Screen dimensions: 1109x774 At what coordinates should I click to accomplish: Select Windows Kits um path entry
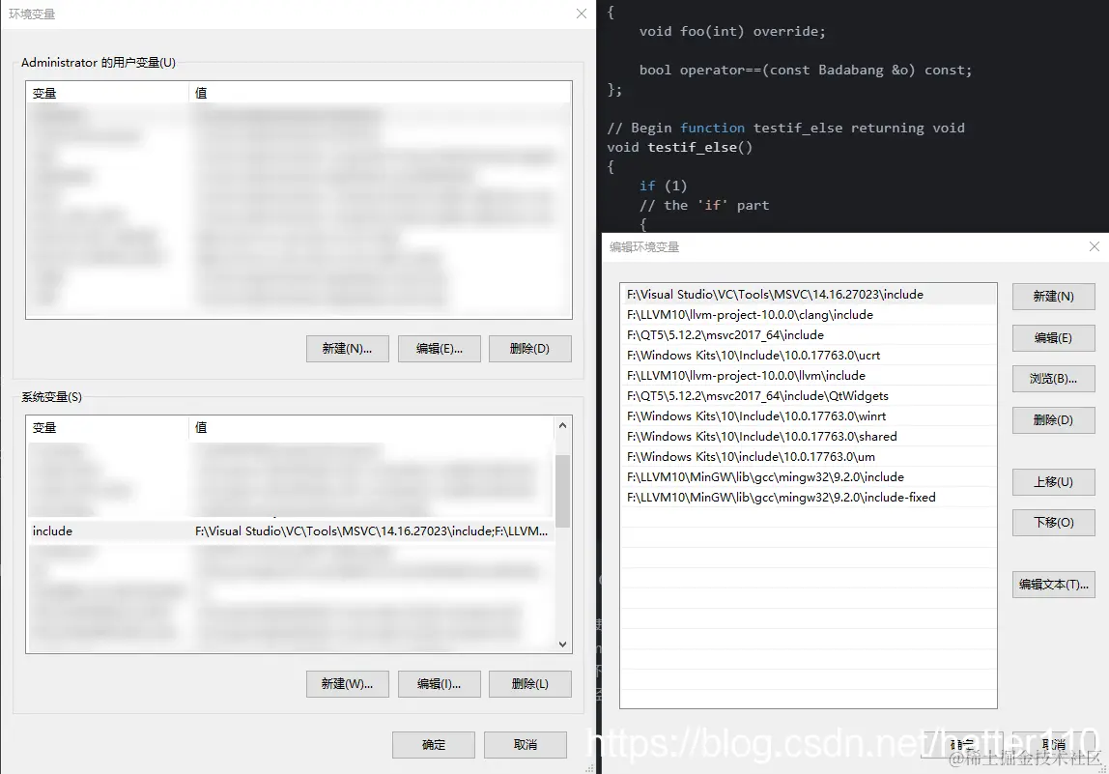click(x=809, y=457)
